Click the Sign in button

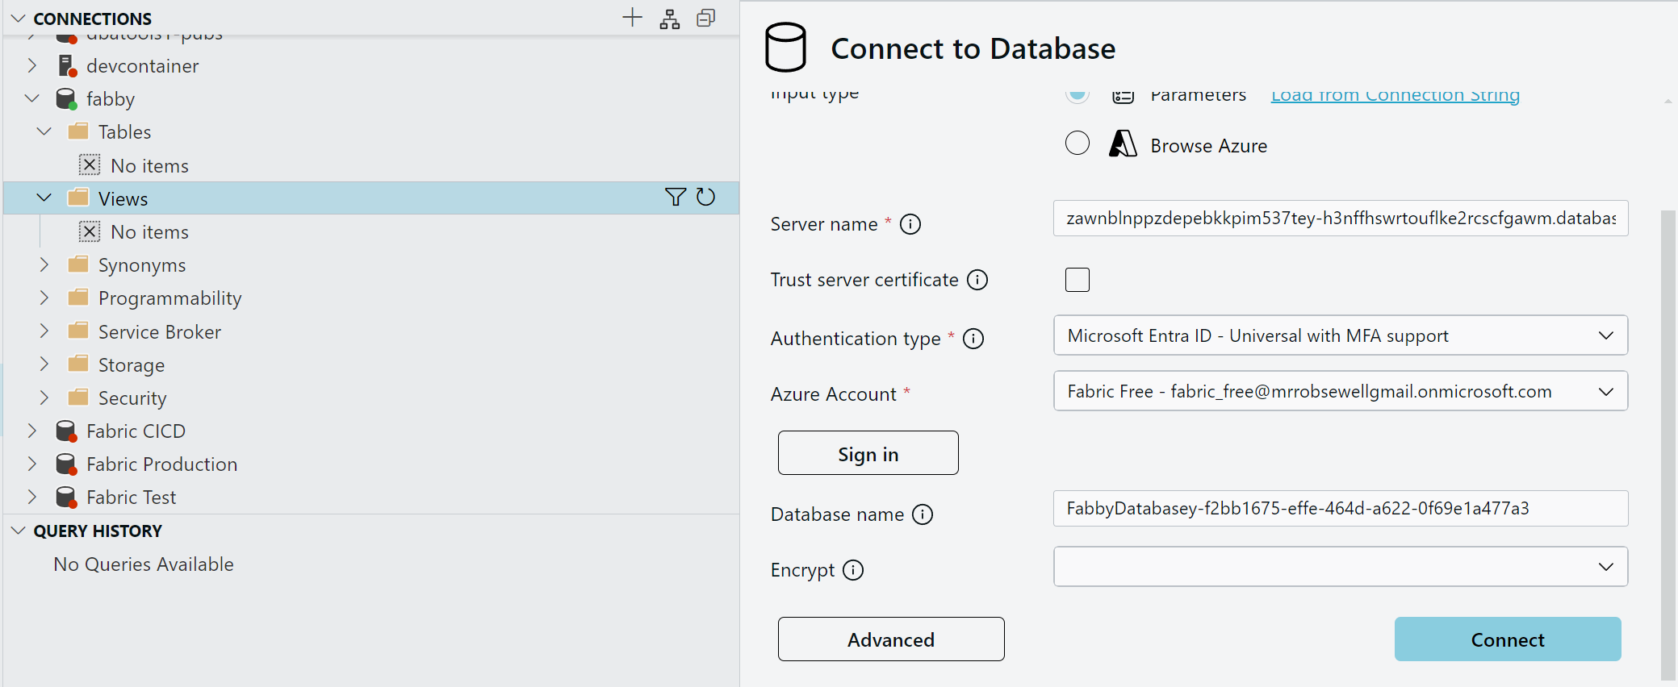(x=868, y=453)
